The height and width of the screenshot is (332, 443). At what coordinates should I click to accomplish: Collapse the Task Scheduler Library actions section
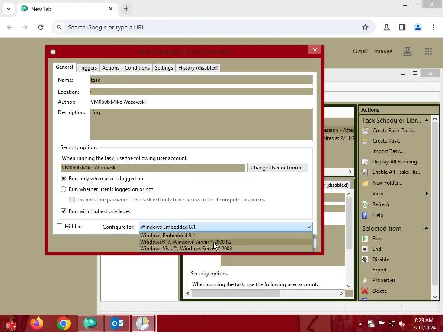click(x=426, y=120)
